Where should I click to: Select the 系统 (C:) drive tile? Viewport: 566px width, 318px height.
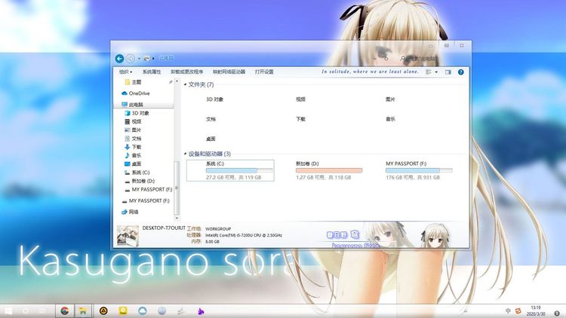tap(230, 170)
